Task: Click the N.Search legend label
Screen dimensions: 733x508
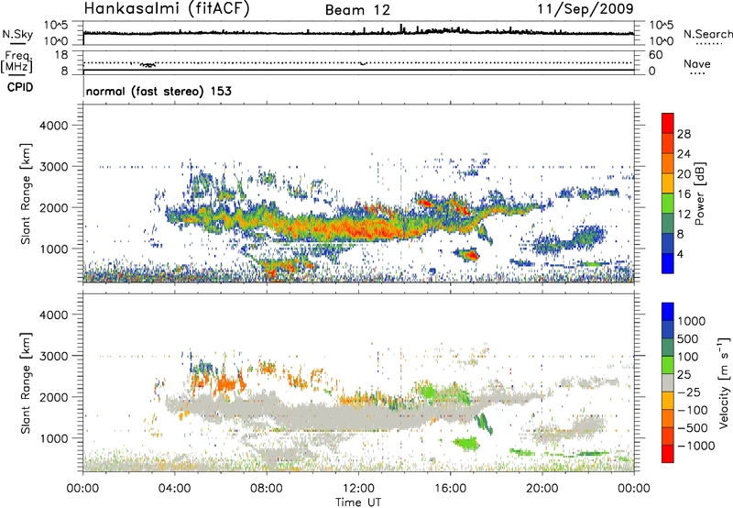Action: tap(707, 34)
